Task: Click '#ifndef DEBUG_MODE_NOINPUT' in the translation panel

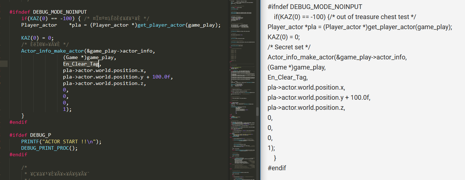Action: tap(315, 7)
